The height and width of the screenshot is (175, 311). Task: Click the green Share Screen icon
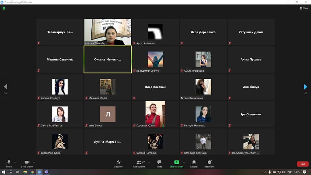coord(177,162)
